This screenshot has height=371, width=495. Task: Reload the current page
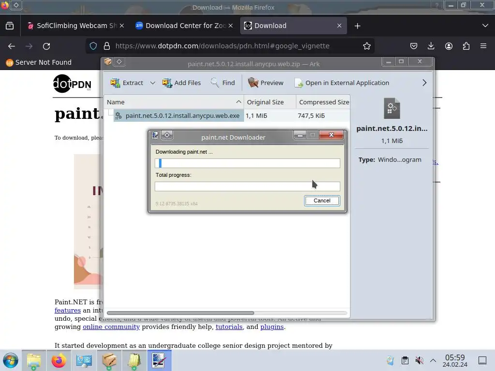pos(46,46)
